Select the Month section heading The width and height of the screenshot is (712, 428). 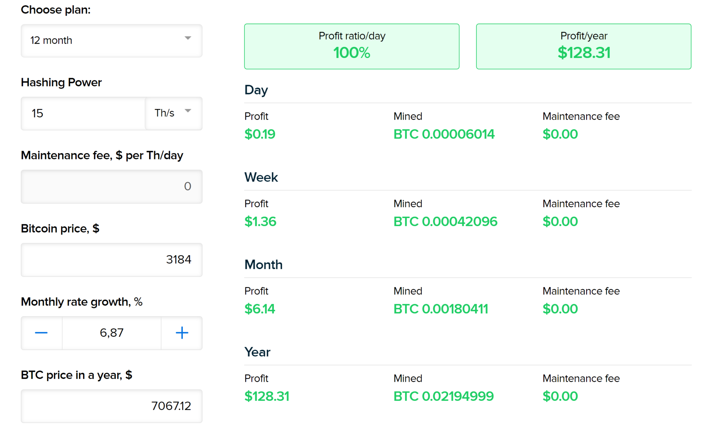pos(264,265)
